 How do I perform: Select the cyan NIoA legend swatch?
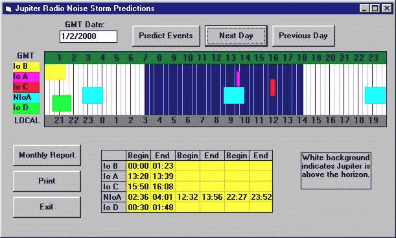(27, 98)
